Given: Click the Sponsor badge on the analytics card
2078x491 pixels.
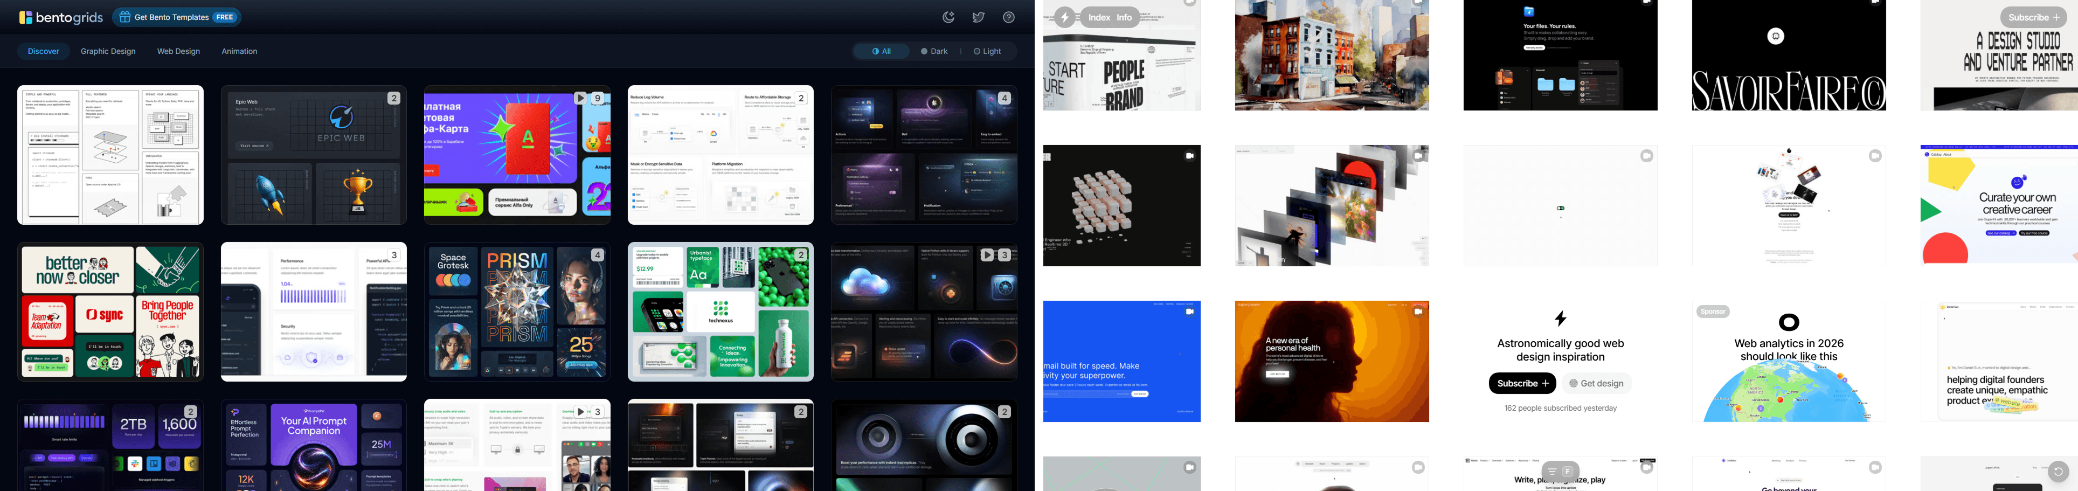Looking at the screenshot, I should [x=1713, y=311].
